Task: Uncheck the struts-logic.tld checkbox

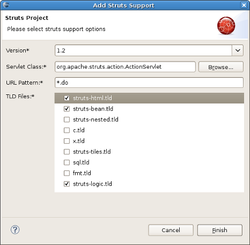Action: click(x=67, y=184)
